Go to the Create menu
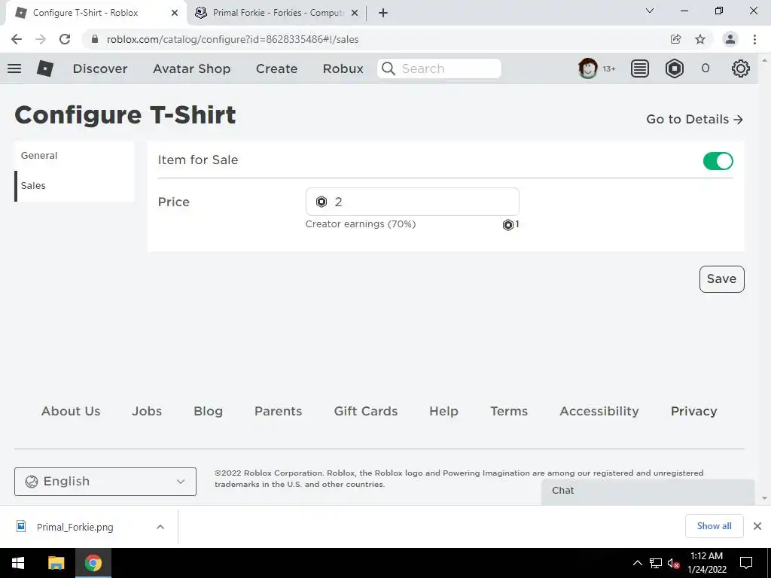 (276, 68)
